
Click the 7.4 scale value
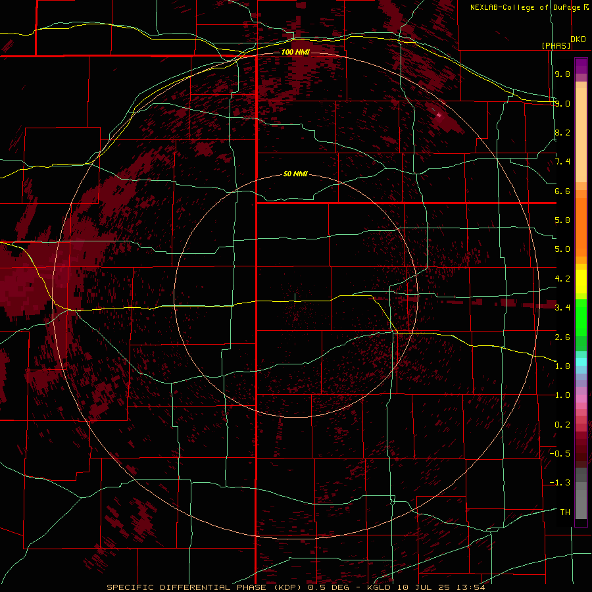coord(562,162)
